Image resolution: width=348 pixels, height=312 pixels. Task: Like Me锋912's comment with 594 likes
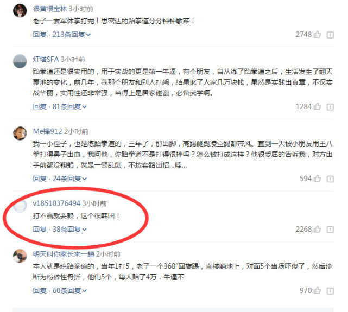(317, 179)
